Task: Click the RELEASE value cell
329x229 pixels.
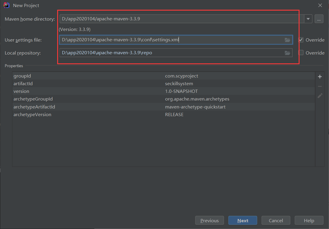Action: coord(174,114)
